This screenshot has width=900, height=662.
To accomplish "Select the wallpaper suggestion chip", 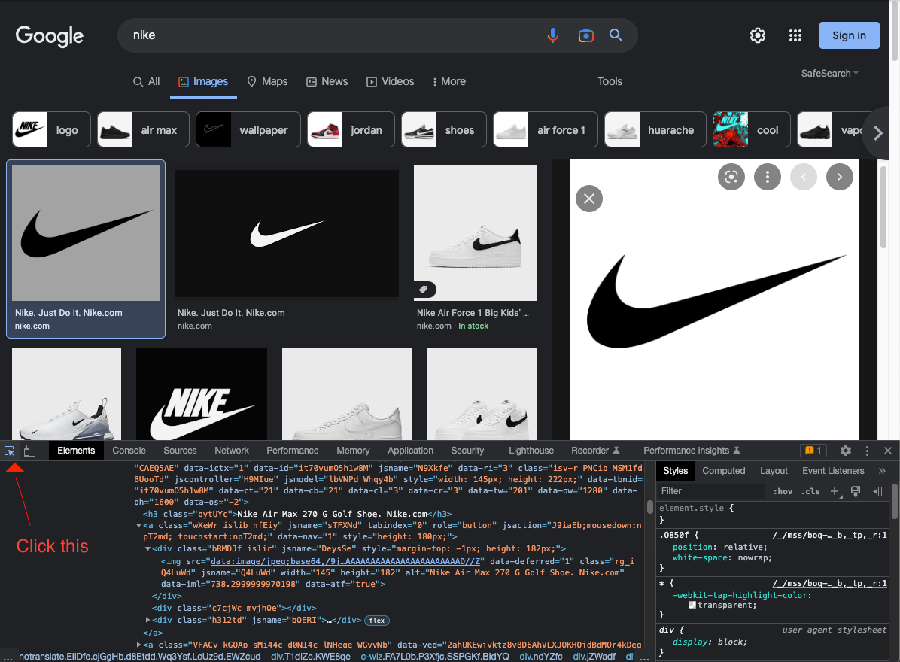I will point(248,129).
